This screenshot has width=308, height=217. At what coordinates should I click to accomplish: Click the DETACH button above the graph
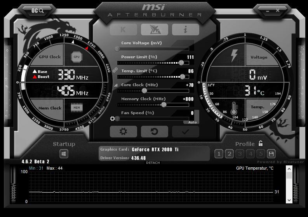pyautogui.click(x=153, y=163)
